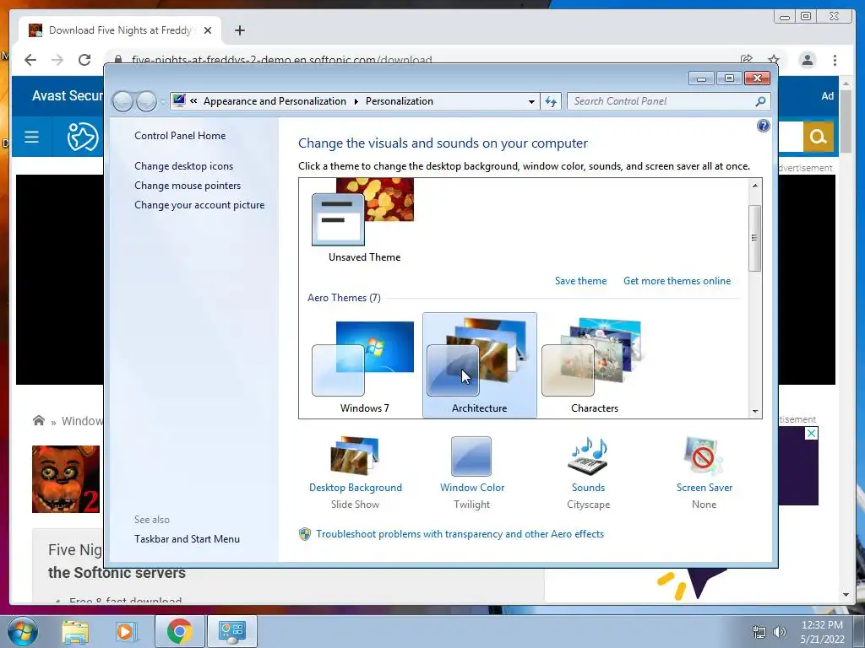The height and width of the screenshot is (648, 865).
Task: Switch to Chrome in taskbar
Action: [179, 631]
